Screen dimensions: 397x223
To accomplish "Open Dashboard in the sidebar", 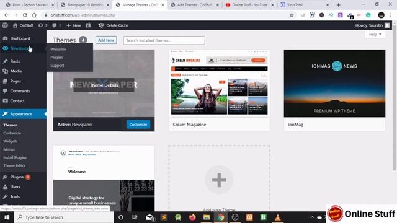I will point(20,38).
